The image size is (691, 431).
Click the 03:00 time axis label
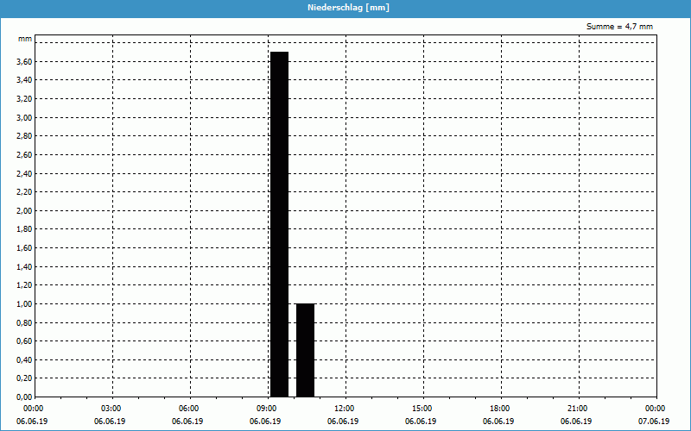[x=112, y=409]
